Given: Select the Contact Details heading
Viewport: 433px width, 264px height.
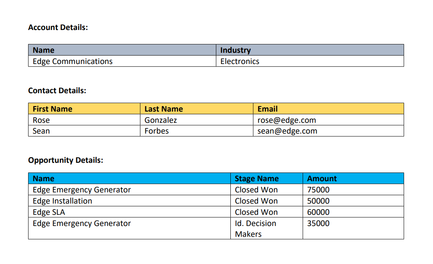Looking at the screenshot, I should pos(57,90).
